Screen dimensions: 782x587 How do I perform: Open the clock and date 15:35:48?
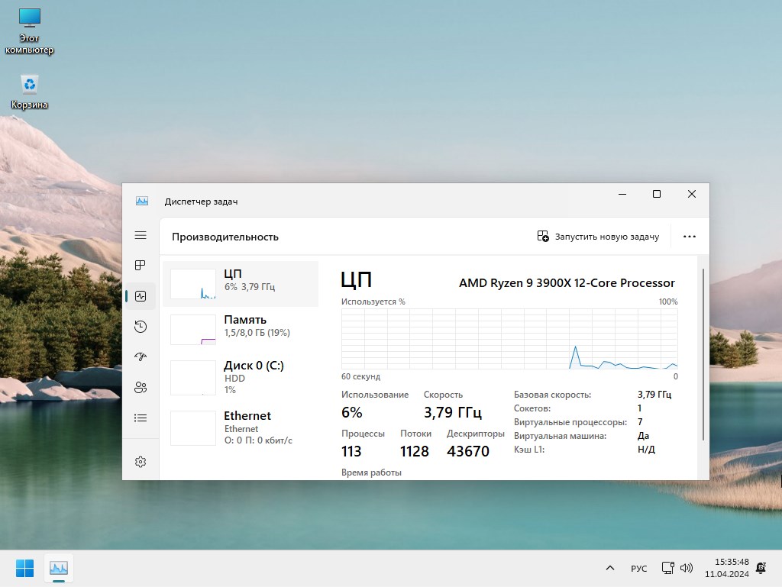727,568
